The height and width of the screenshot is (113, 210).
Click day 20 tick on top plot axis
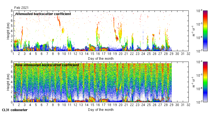coord(121,54)
